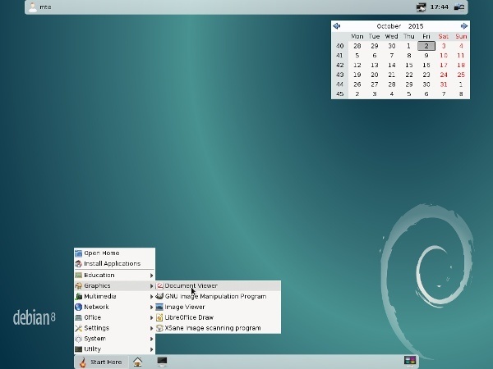The height and width of the screenshot is (369, 493).
Task: Click the GIMP icon in submenu
Action: click(159, 296)
